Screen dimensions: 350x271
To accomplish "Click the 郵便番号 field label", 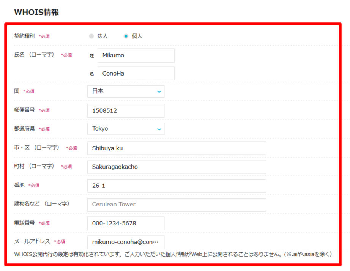I will click(24, 110).
